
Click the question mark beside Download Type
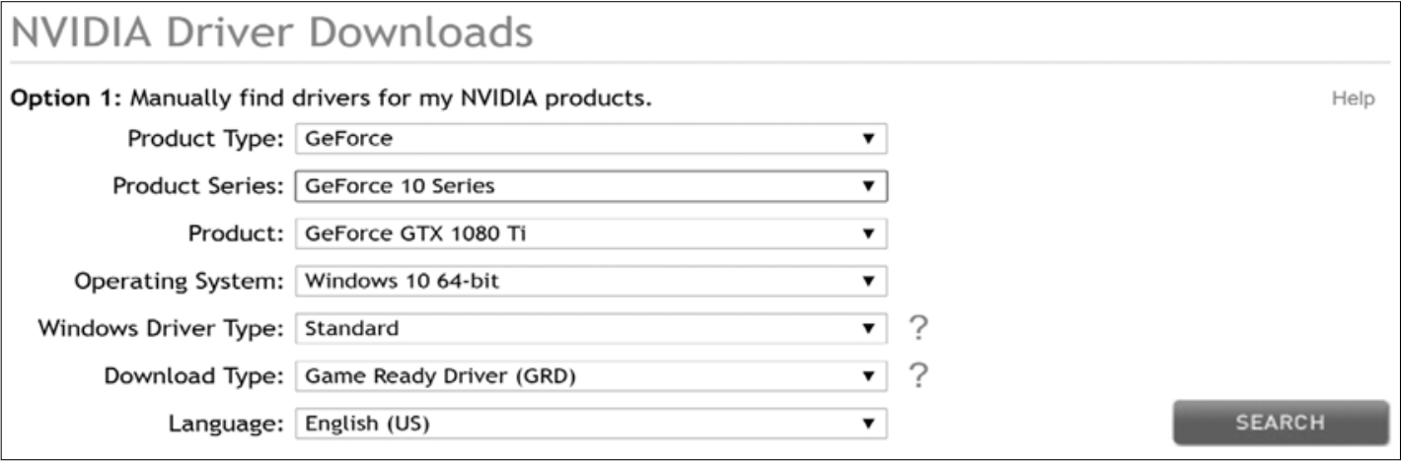(x=919, y=375)
